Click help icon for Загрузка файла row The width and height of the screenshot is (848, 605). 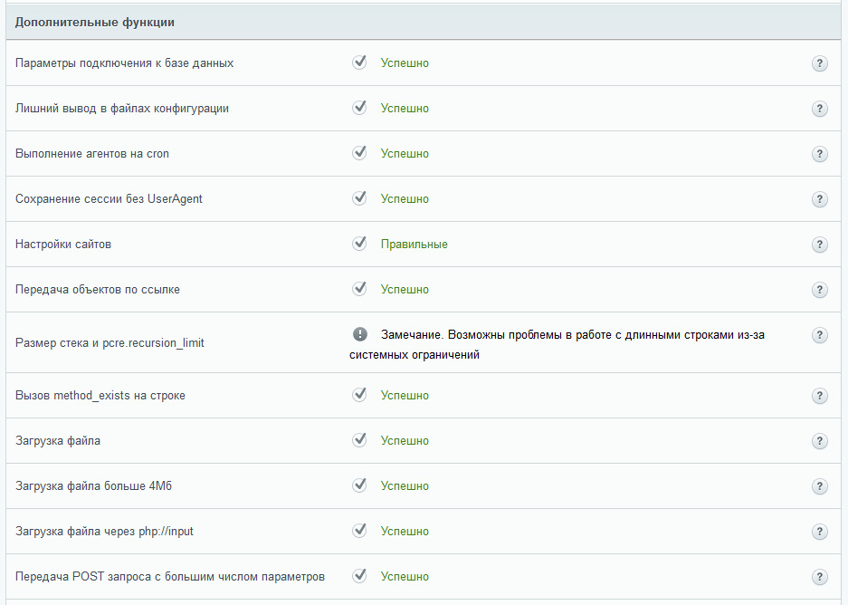(820, 441)
